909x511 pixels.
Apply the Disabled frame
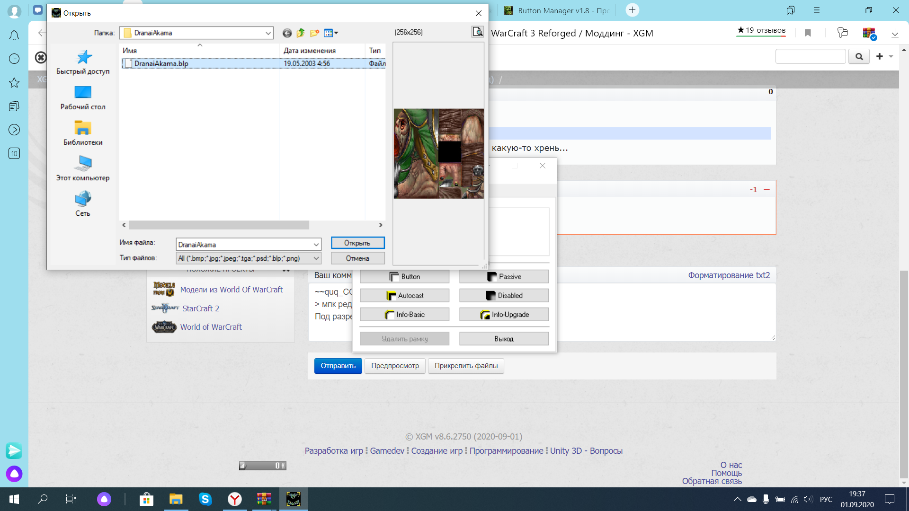pyautogui.click(x=504, y=296)
